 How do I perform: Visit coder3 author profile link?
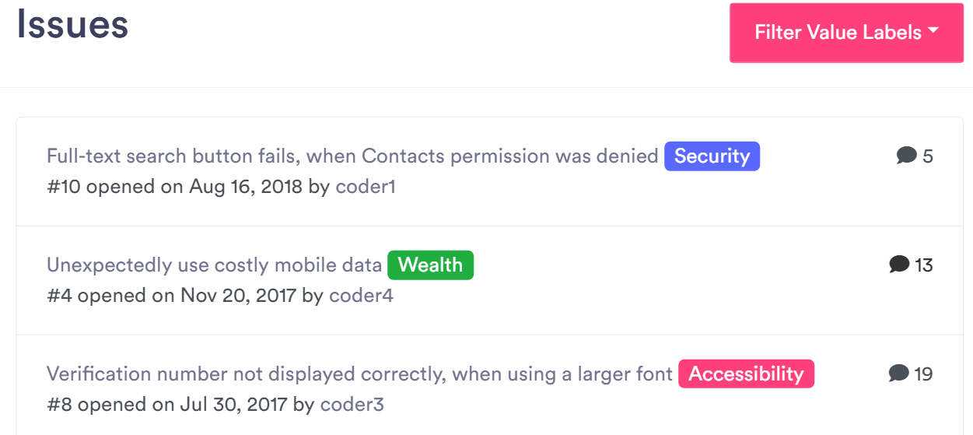click(352, 405)
